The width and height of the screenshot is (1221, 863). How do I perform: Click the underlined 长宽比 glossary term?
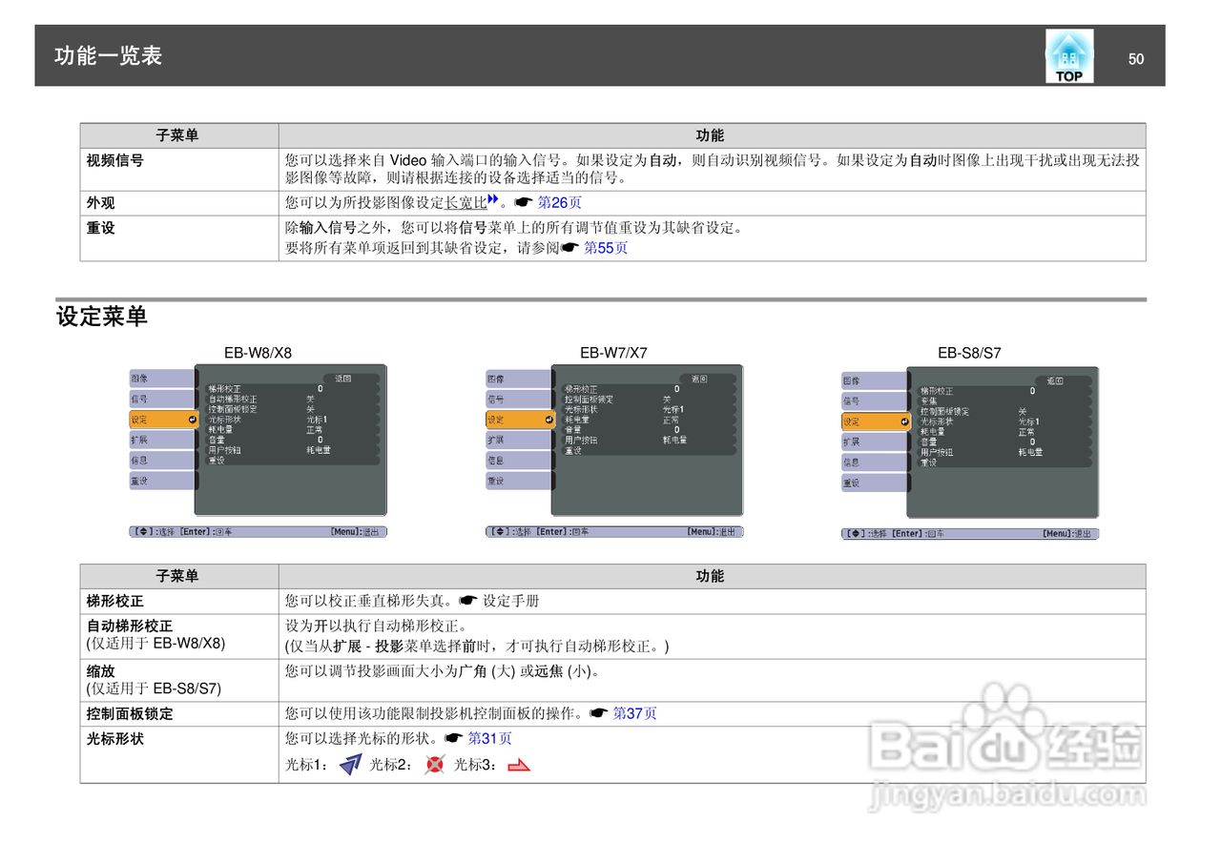point(466,202)
